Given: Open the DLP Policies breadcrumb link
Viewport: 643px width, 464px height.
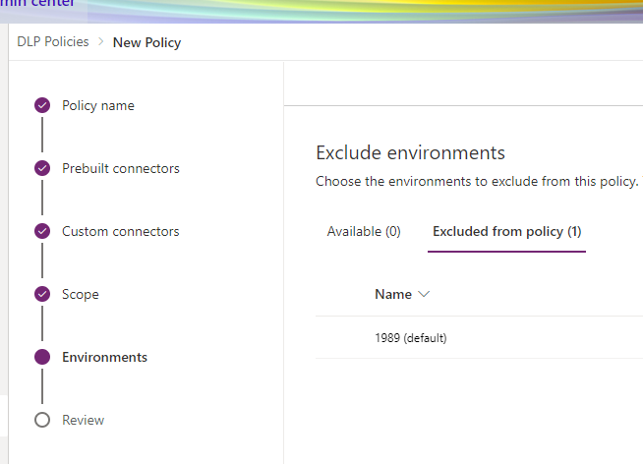Looking at the screenshot, I should (52, 42).
